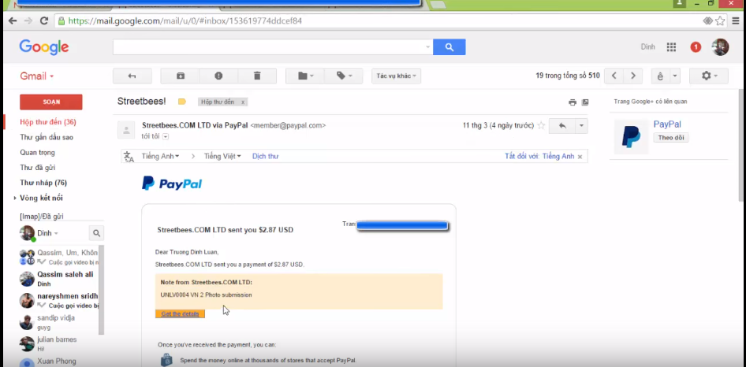Click chat search magnifier icon

click(x=96, y=233)
